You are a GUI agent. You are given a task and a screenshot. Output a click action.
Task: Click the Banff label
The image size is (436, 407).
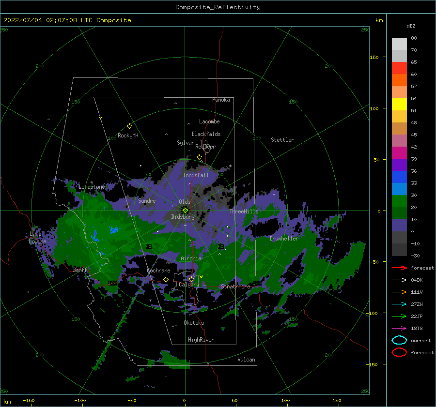(80, 270)
